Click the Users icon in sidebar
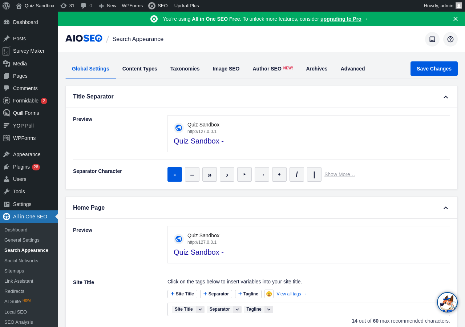465x327 pixels. point(7,179)
